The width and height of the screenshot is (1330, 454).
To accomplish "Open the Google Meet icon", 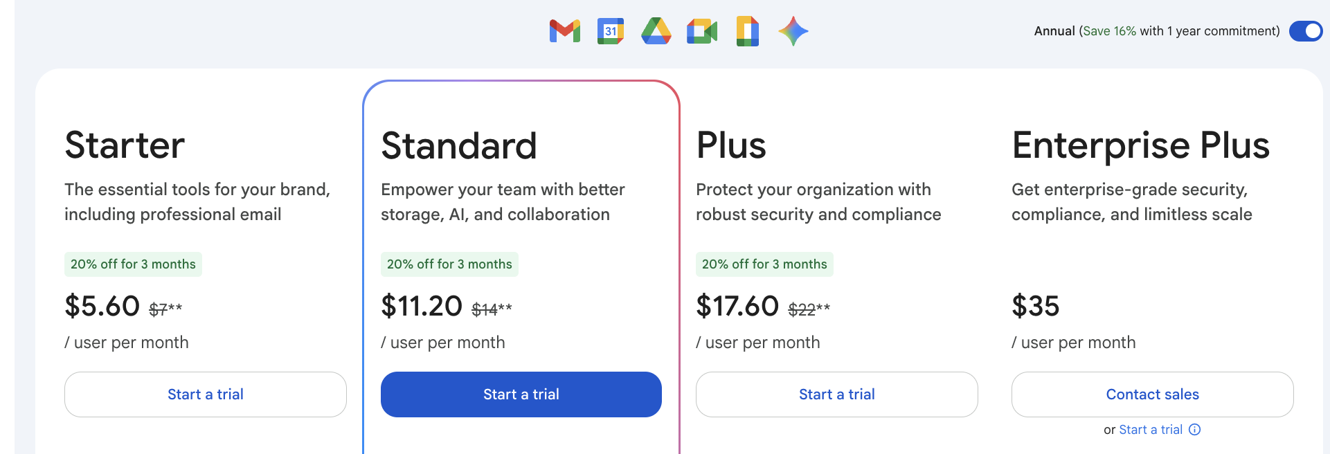I will [702, 31].
